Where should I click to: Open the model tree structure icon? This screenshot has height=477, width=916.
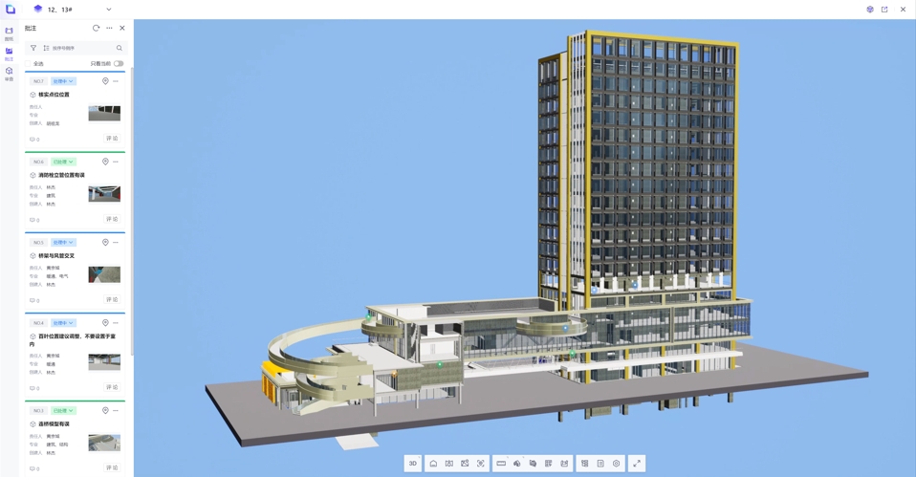click(x=584, y=464)
